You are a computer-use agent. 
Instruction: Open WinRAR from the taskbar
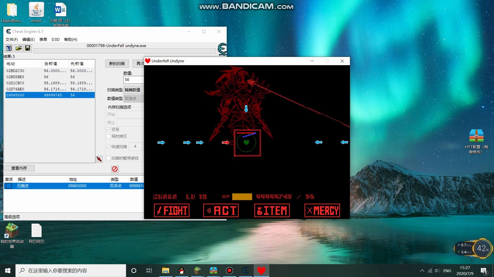pos(213,271)
